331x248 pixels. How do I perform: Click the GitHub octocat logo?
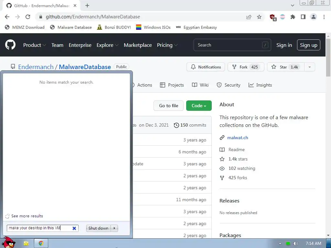(10, 45)
